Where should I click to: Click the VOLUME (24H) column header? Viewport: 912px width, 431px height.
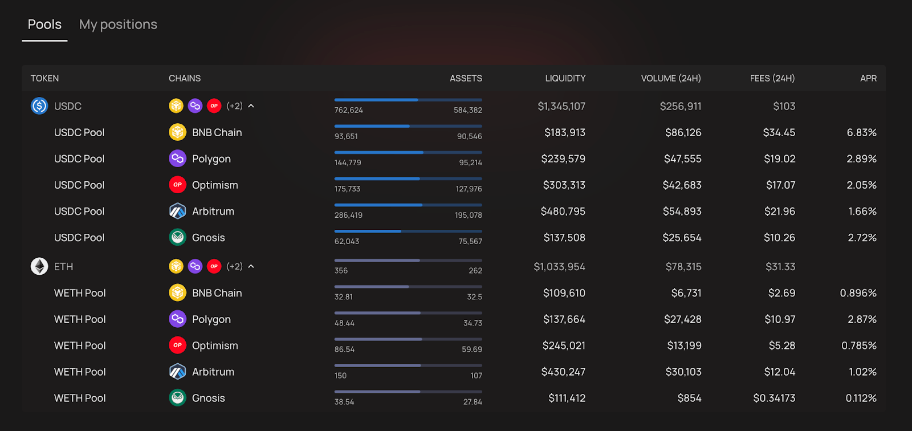pyautogui.click(x=671, y=78)
